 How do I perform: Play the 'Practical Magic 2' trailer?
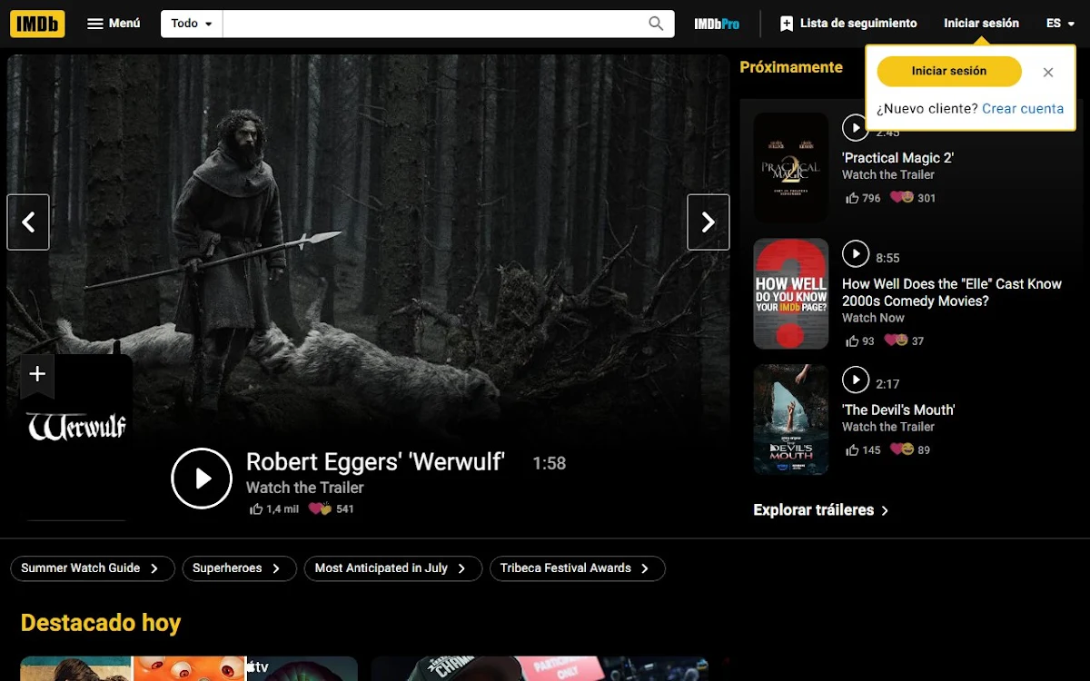(856, 128)
